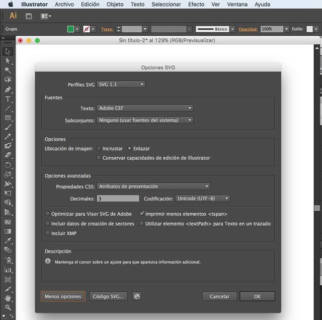Select the Direct Selection tool

(8, 60)
